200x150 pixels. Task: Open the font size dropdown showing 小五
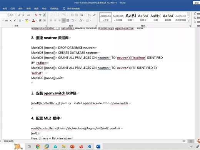16,15
